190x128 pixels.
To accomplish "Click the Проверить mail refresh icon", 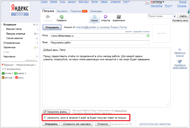I will [62, 17].
